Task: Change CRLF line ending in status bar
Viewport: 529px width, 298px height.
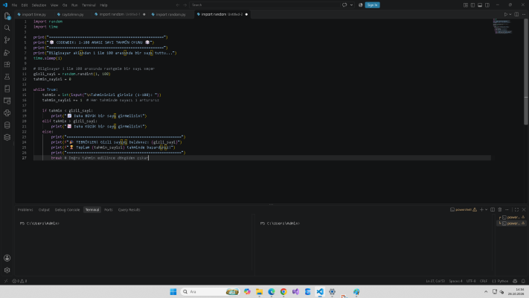Action: 484,281
